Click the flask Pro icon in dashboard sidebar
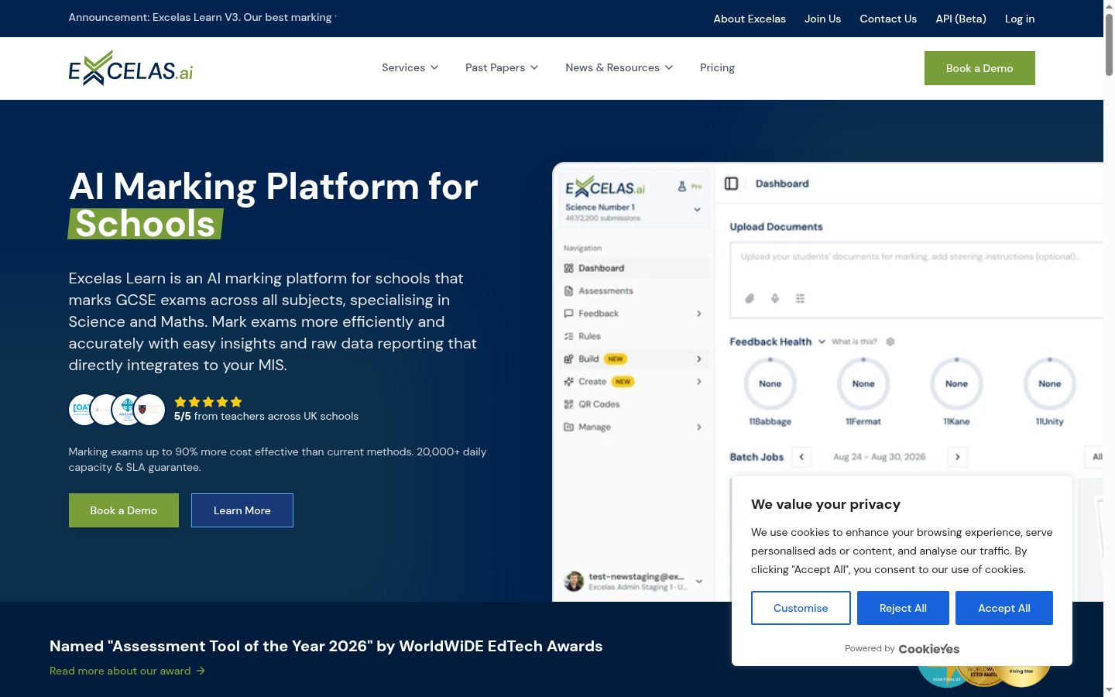Screen dimensions: 1115x697 (x=682, y=187)
